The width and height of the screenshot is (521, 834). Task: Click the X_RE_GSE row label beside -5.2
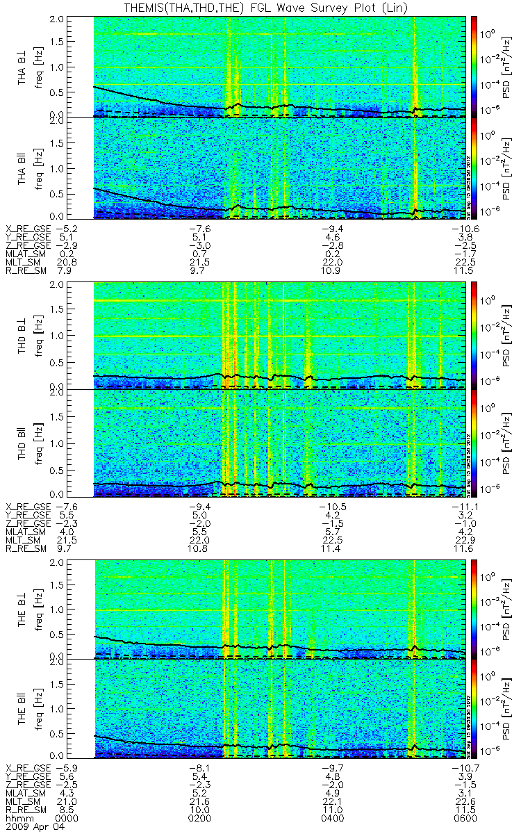pyautogui.click(x=28, y=228)
